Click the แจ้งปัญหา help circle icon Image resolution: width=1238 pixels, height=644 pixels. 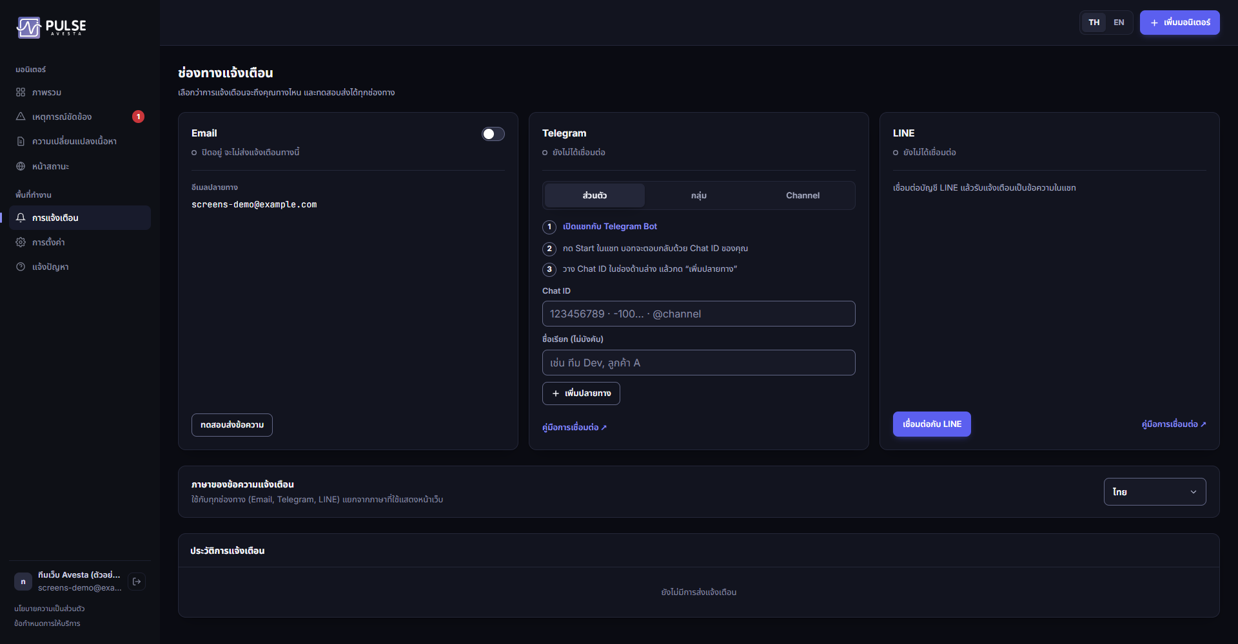[x=21, y=267]
